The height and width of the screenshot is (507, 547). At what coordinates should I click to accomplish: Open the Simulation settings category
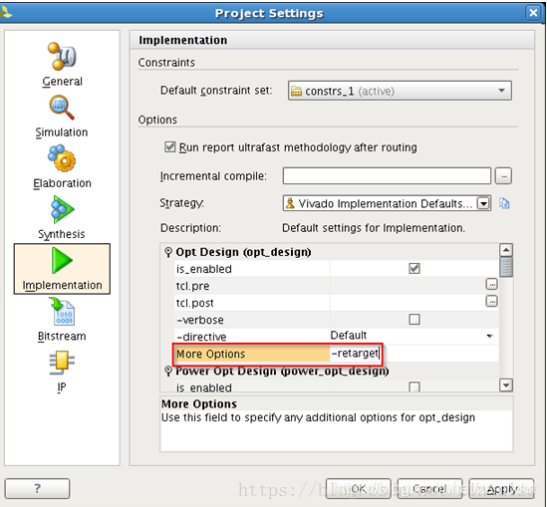pos(62,117)
